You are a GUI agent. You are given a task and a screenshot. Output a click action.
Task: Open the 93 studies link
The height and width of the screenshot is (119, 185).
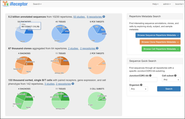point(79,17)
